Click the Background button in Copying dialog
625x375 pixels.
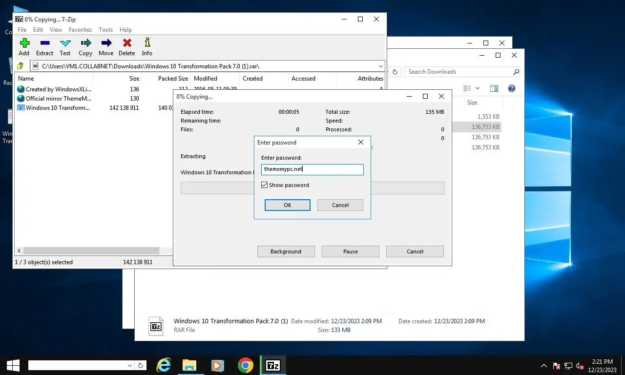286,251
